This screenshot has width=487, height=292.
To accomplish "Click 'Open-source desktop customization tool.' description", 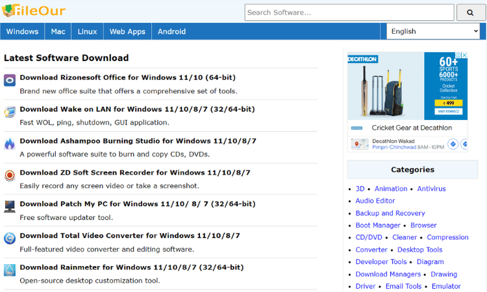I will pyautogui.click(x=90, y=281).
